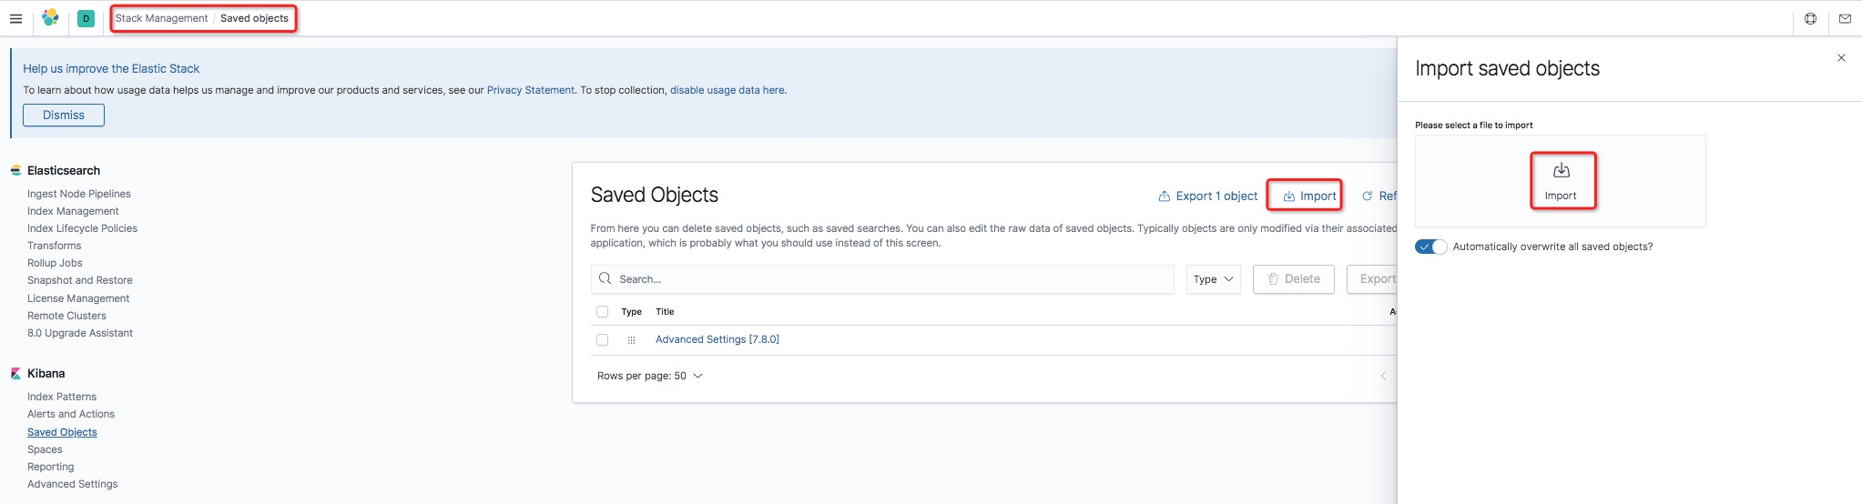Viewport: 1862px width, 504px height.
Task: Open the help menu icon
Action: [1810, 18]
